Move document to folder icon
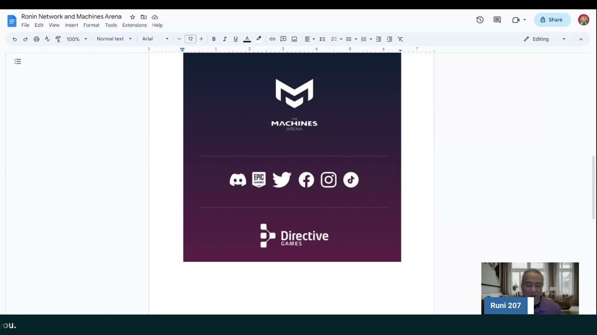The height and width of the screenshot is (335, 597). (x=144, y=17)
